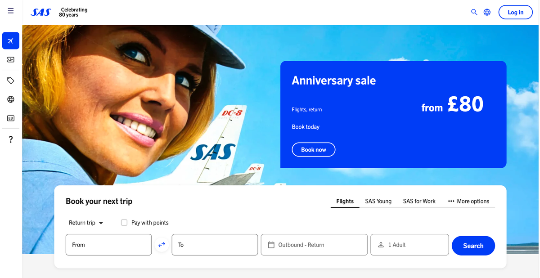Viewport: 540px width, 278px height.
Task: Click the from £80 price text
Action: 452,104
